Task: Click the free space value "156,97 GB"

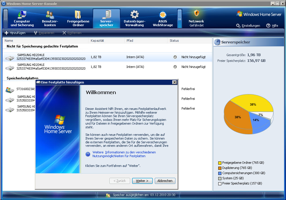Action: point(256,61)
